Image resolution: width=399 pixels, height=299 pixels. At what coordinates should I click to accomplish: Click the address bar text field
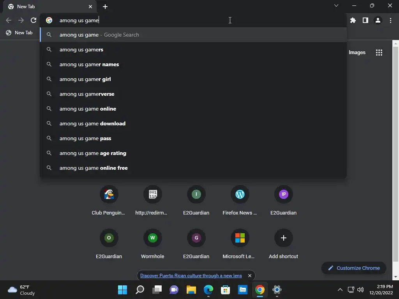[x=193, y=20]
